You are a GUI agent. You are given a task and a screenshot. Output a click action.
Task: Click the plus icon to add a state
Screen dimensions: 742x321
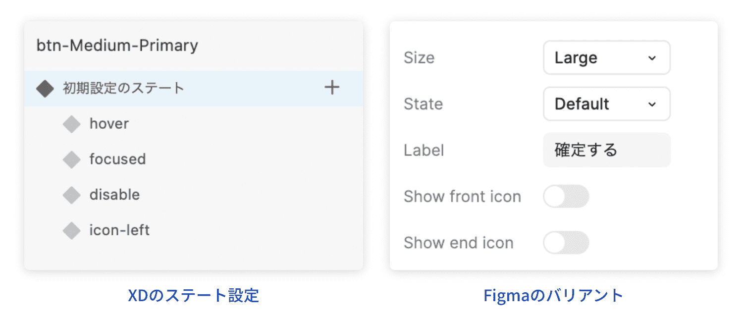332,88
